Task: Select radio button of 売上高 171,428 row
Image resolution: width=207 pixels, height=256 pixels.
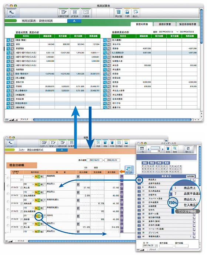Action: 8,225
